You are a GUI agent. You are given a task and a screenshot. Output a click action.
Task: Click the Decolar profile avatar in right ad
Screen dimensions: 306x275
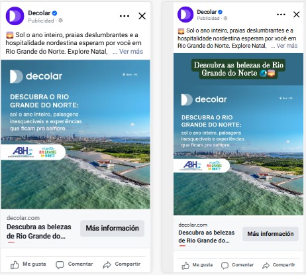click(185, 15)
